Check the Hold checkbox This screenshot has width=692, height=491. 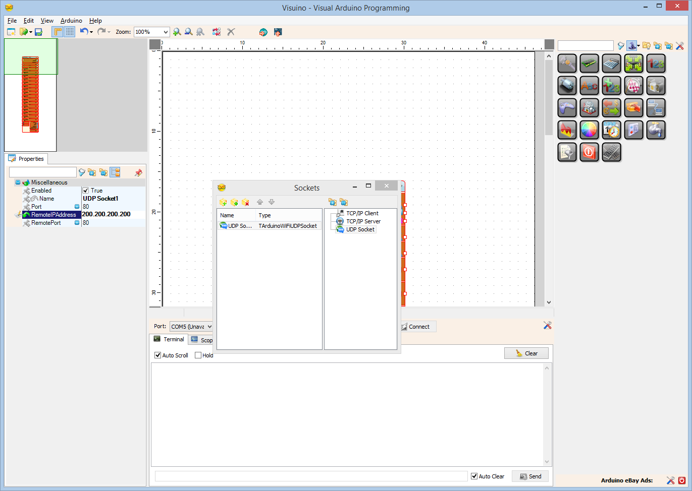[198, 355]
